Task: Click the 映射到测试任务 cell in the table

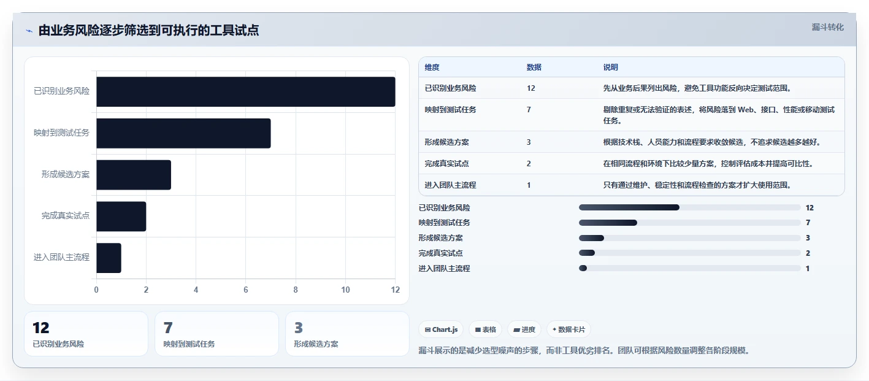Action: (451, 110)
